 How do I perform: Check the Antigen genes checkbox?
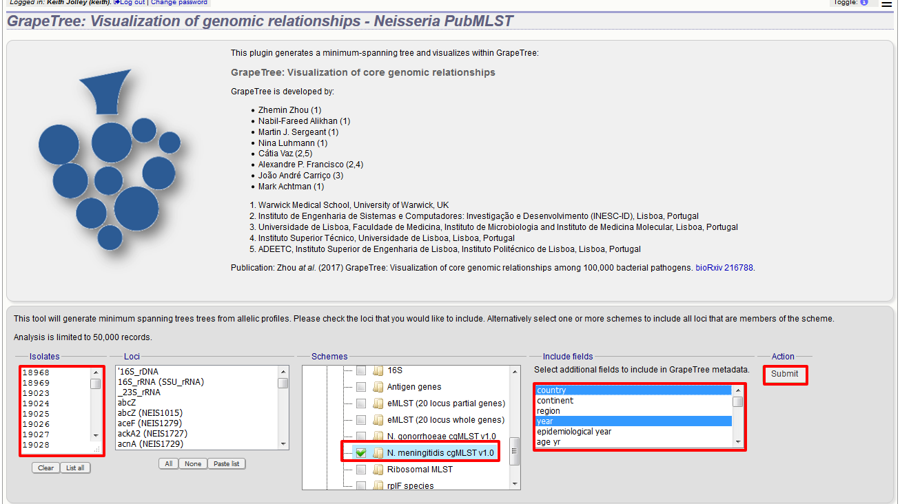[x=361, y=387]
